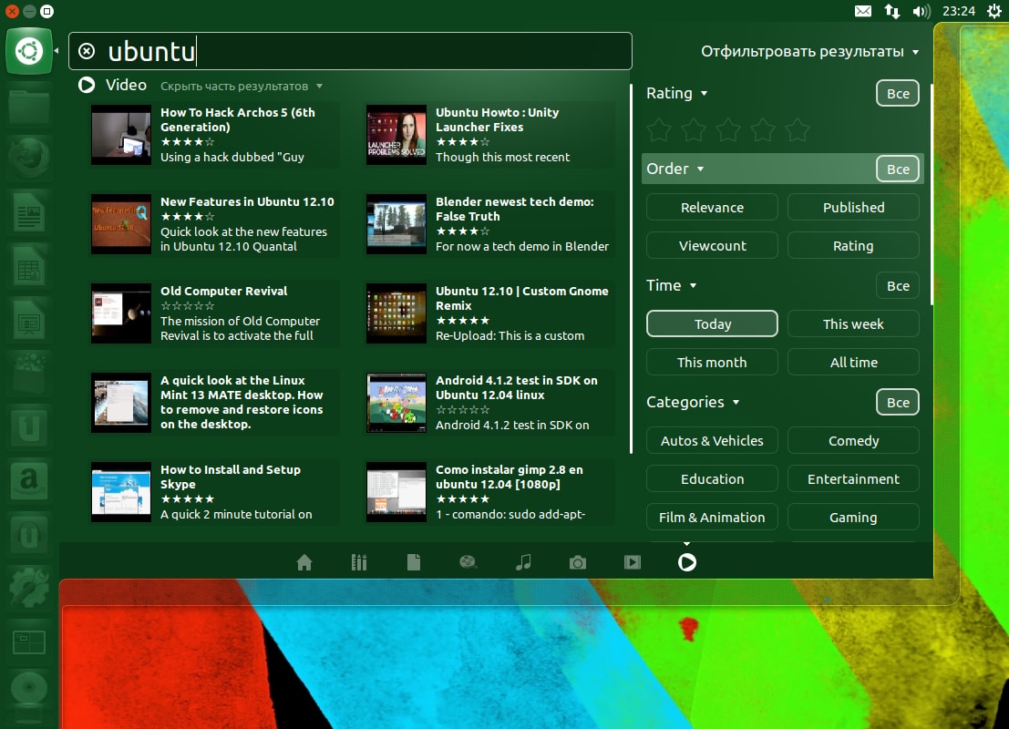This screenshot has height=729, width=1009.
Task: Clear the search text with the X icon
Action: coord(87,51)
